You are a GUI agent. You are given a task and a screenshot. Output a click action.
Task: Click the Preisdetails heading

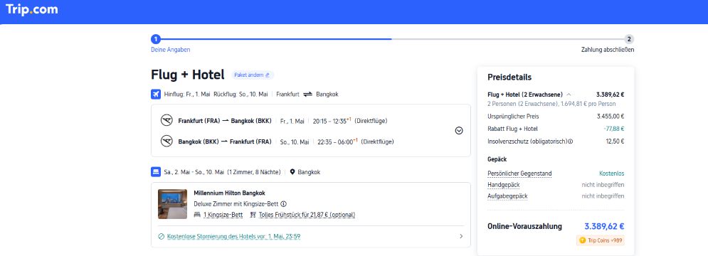pyautogui.click(x=509, y=78)
